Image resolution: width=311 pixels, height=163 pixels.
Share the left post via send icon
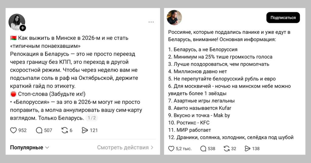[85, 130]
